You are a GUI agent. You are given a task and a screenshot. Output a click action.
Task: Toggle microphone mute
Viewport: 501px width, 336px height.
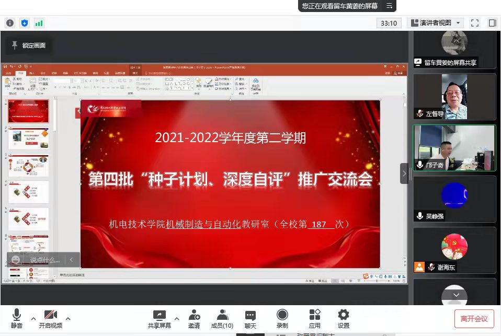tap(17, 319)
